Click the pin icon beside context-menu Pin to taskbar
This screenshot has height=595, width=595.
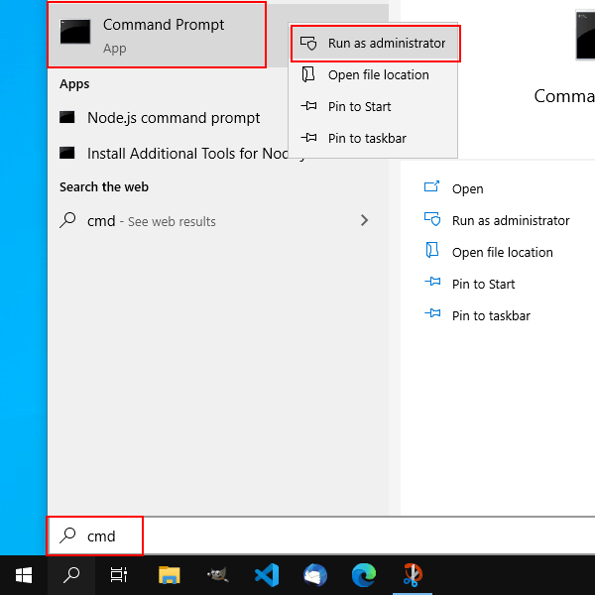coord(308,138)
